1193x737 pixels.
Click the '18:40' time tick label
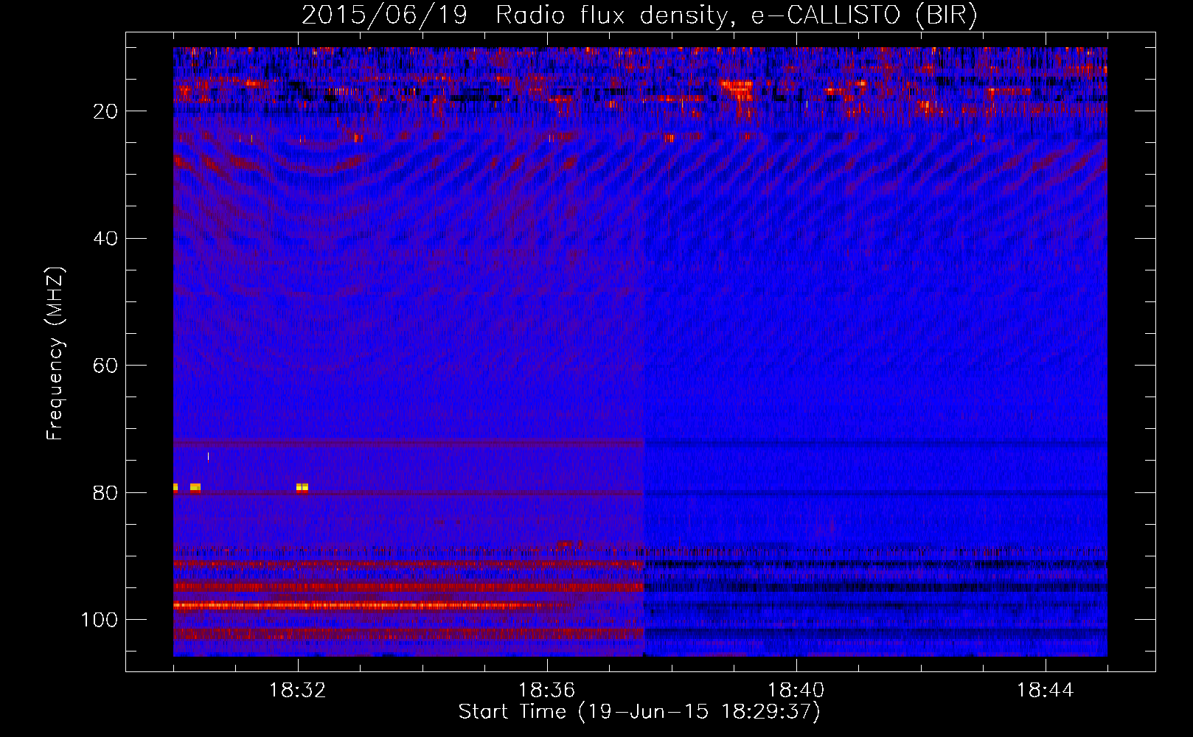(x=796, y=691)
